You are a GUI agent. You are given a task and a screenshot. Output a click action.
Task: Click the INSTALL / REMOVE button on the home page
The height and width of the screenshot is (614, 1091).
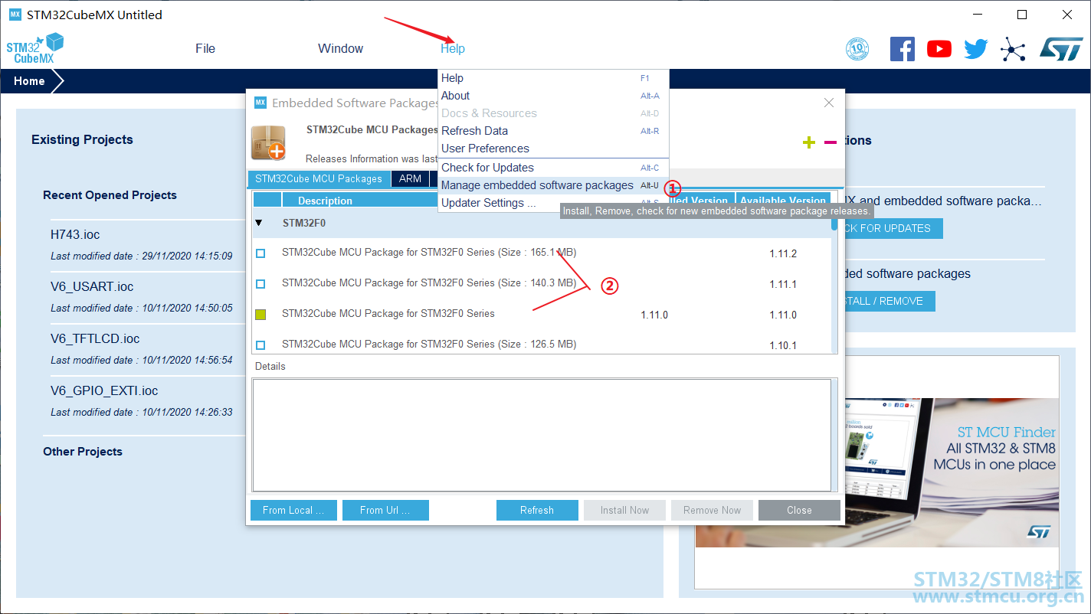tap(890, 301)
